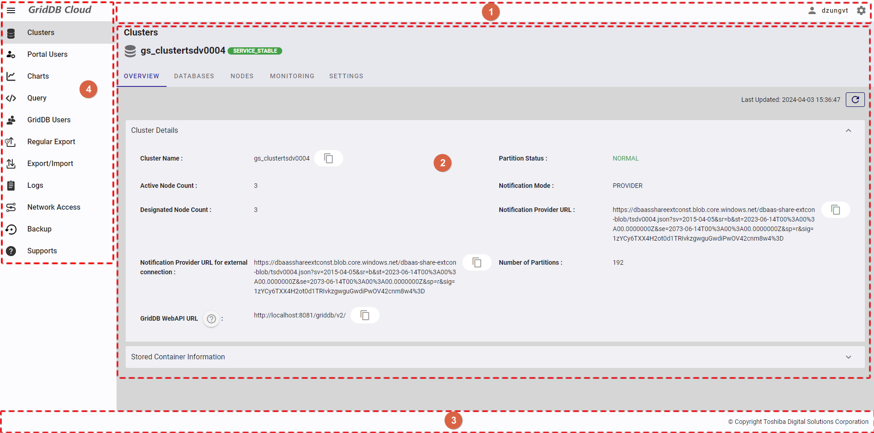Click the GridDB Cloud logo text
The image size is (874, 433).
(60, 10)
